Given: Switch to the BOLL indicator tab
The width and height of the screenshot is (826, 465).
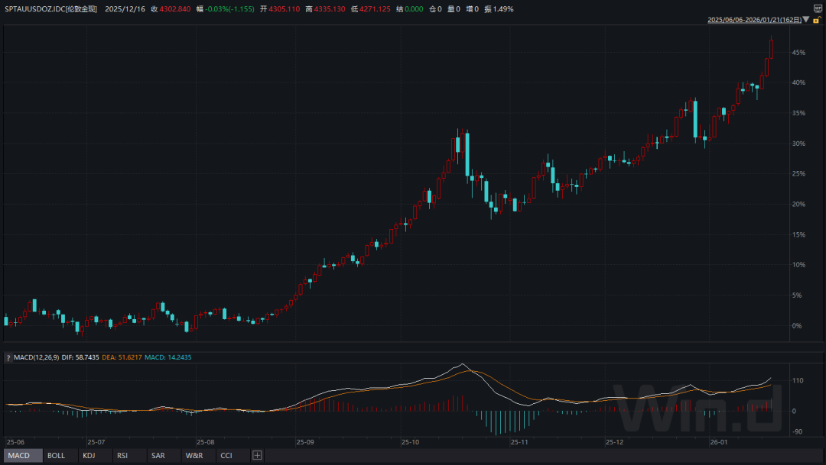Looking at the screenshot, I should click(56, 456).
